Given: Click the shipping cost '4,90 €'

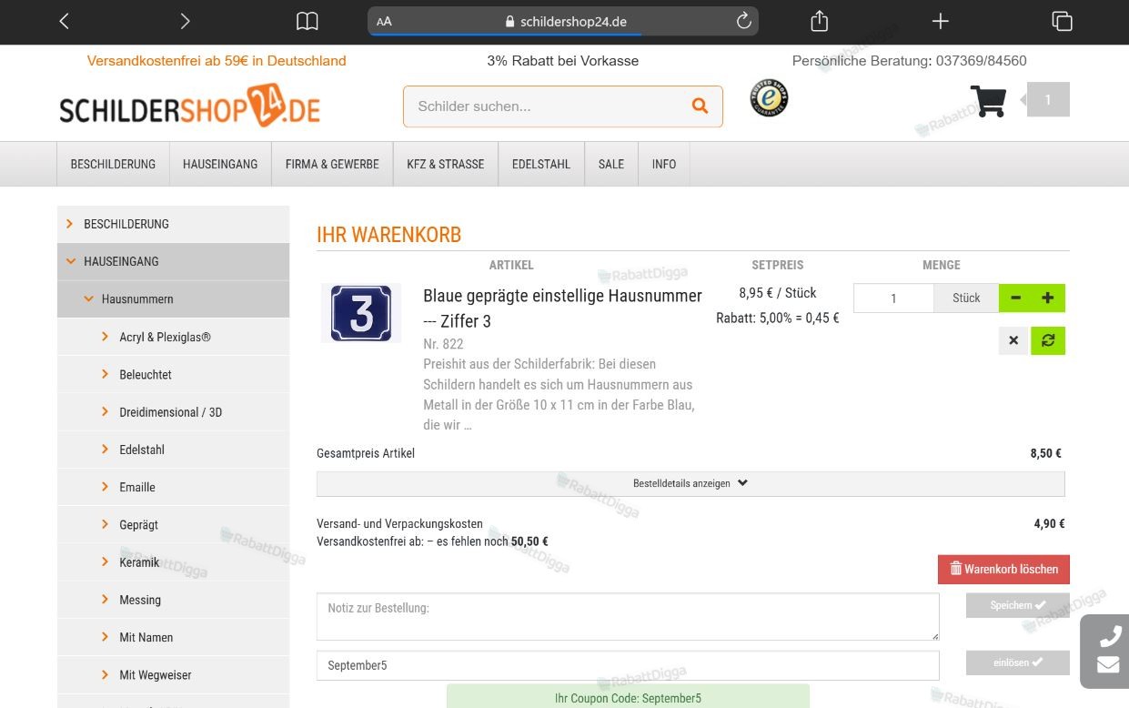Looking at the screenshot, I should pos(1049,524).
